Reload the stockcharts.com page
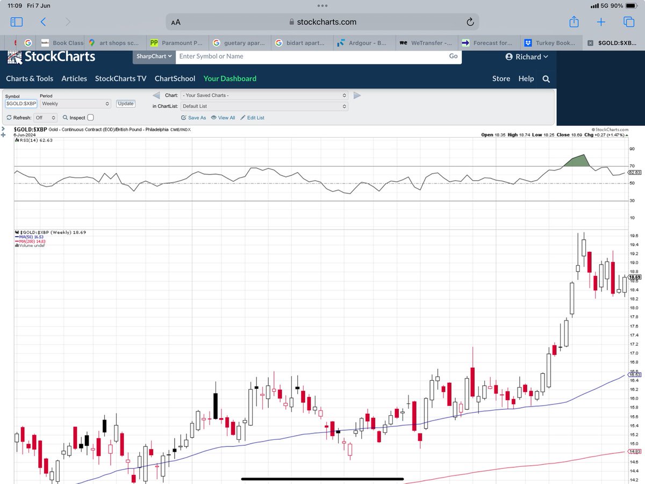 pos(469,22)
